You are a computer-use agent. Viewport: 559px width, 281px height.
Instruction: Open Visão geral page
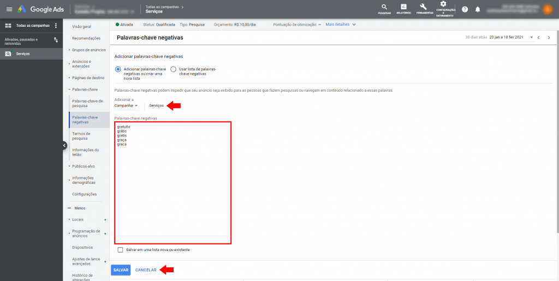point(81,26)
